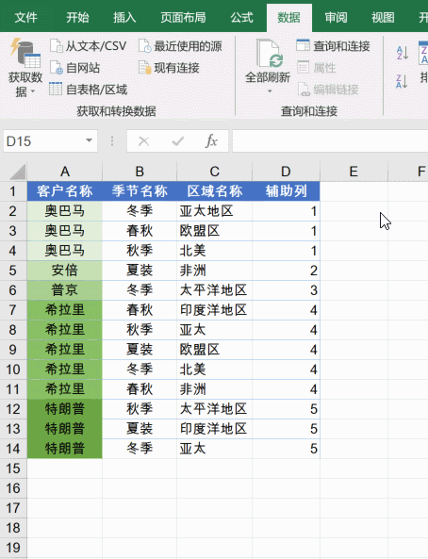Open the 文件 tab
This screenshot has height=559, width=428.
point(25,17)
